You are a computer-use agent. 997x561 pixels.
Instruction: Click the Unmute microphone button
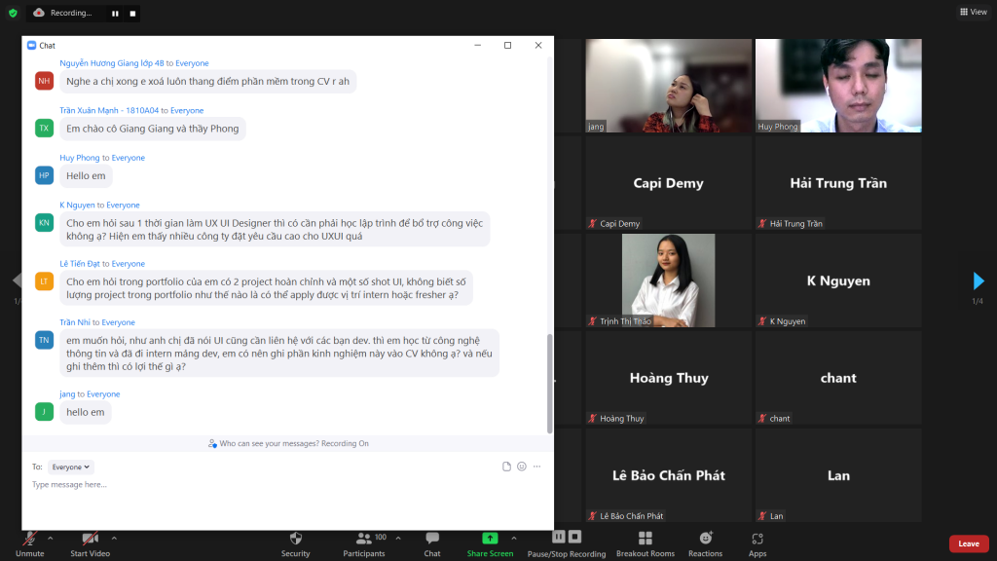(x=29, y=544)
